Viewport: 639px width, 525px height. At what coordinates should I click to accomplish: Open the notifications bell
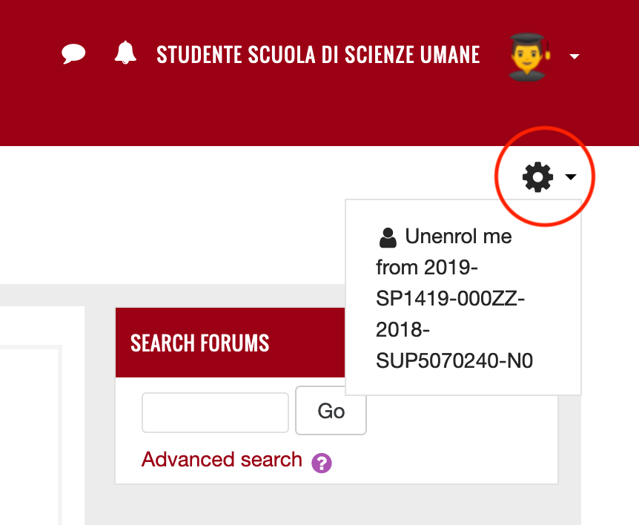125,53
